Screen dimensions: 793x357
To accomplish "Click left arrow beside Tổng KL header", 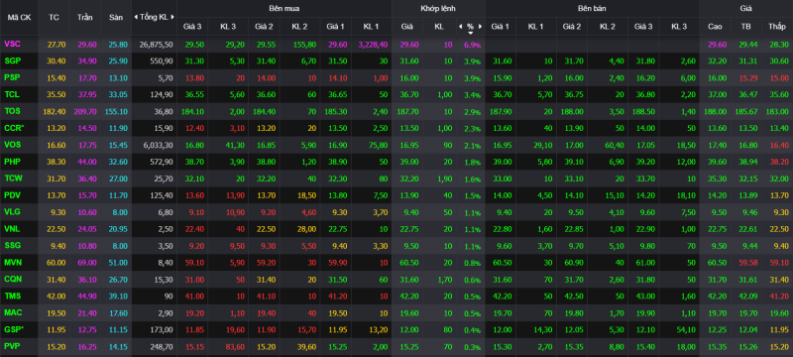I will [136, 17].
